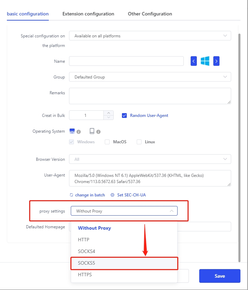Viewport: 248px width, 290px height.
Task: Open the Special configuration platform dropdown
Action: click(x=150, y=36)
